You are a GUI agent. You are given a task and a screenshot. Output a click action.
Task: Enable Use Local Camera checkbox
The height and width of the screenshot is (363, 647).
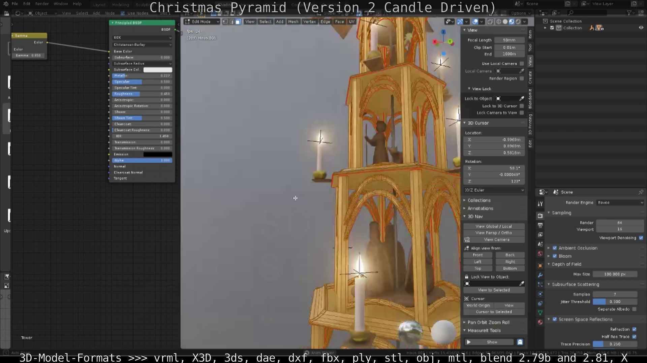pyautogui.click(x=522, y=64)
